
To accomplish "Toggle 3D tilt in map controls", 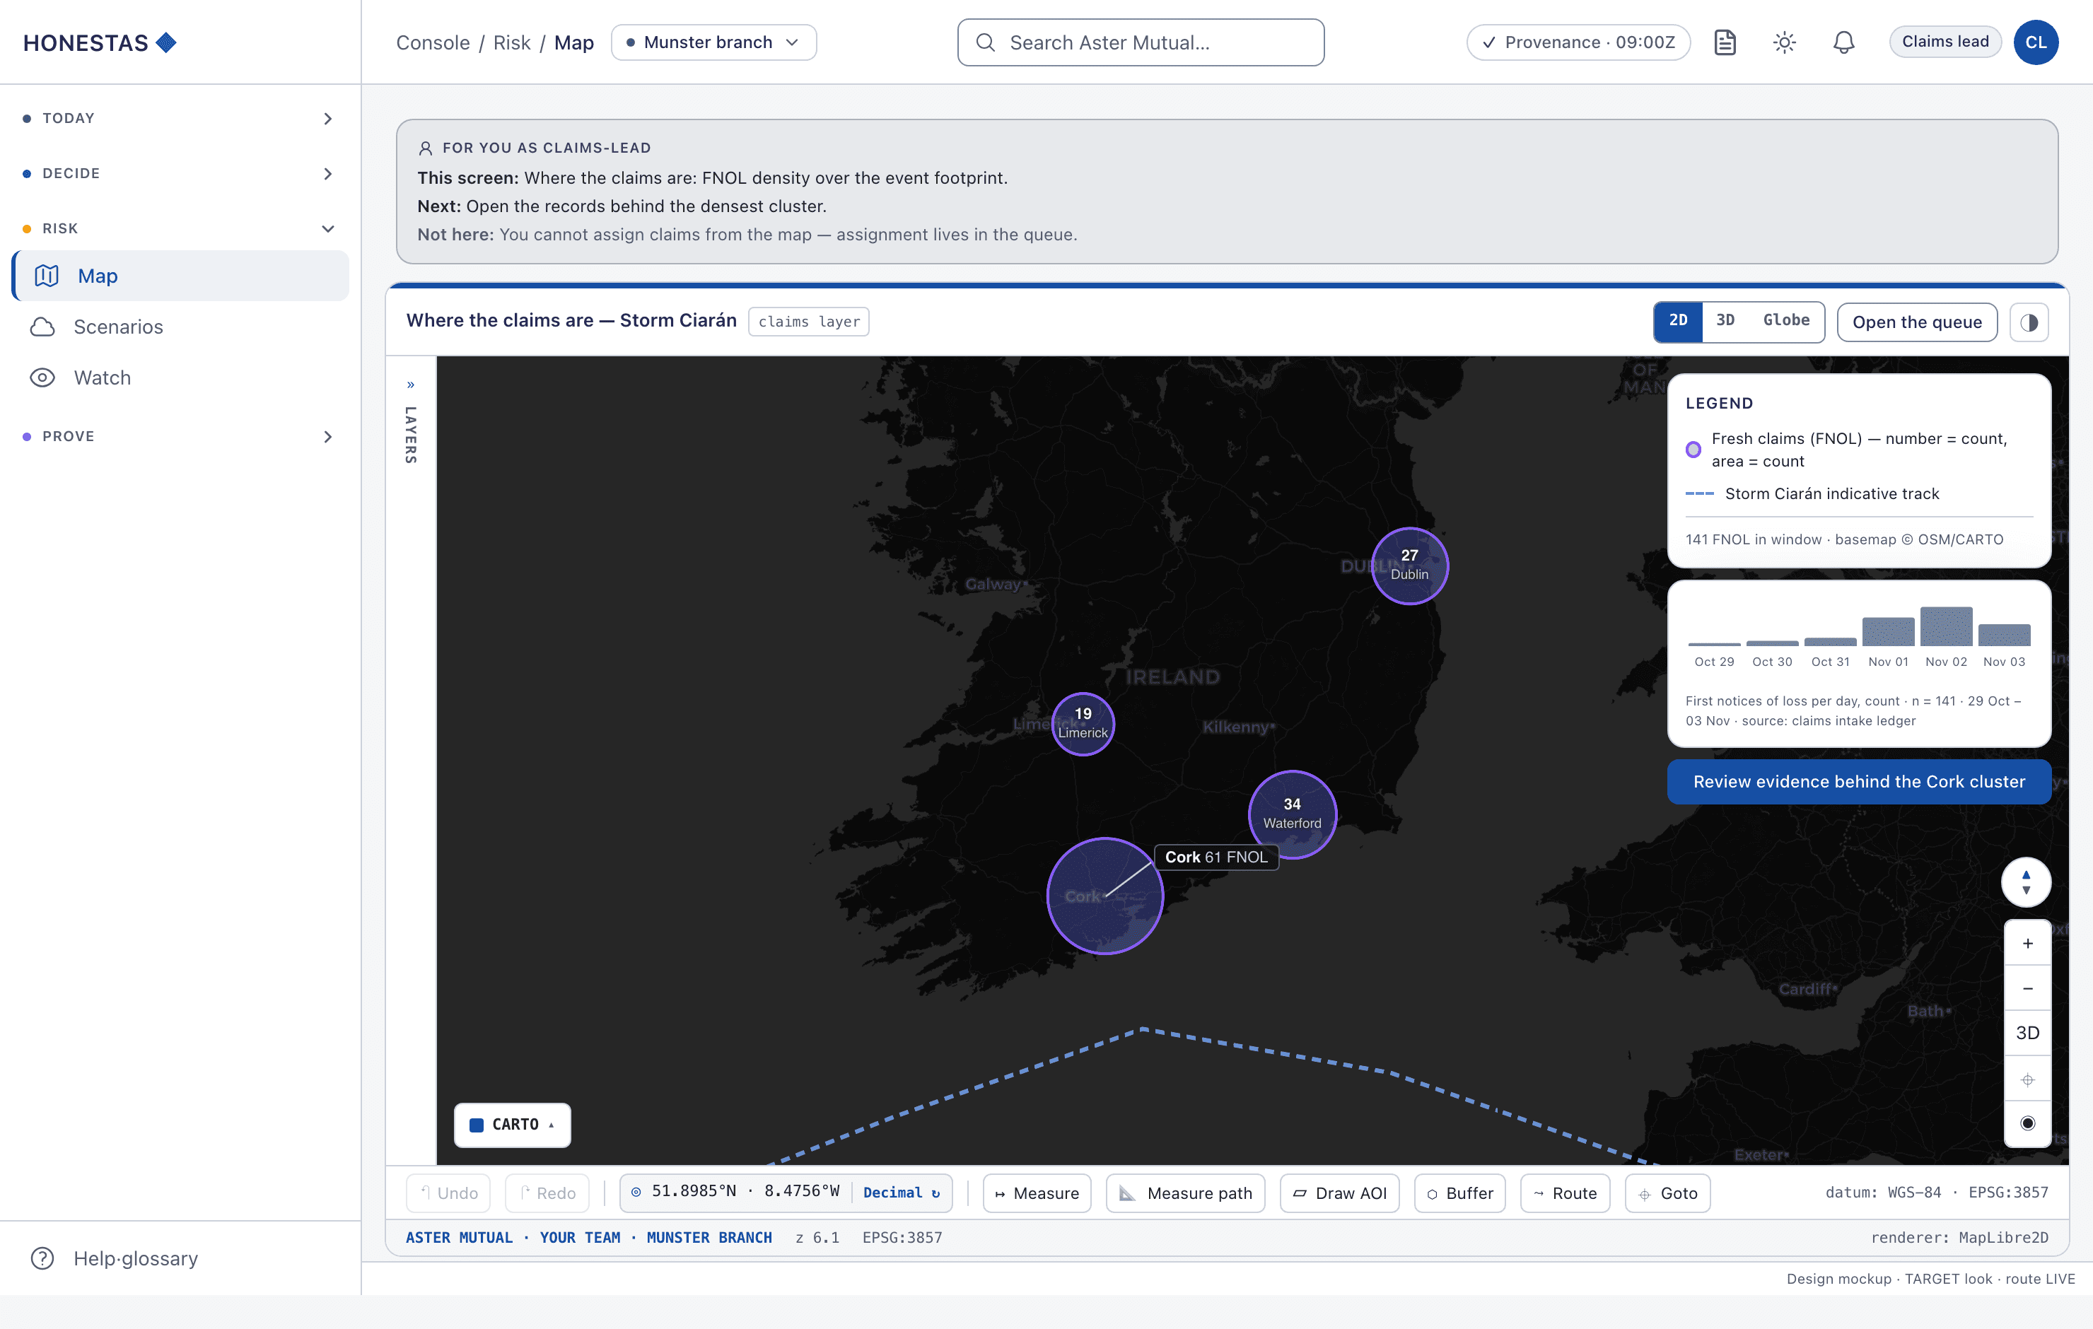I will pyautogui.click(x=2027, y=1033).
